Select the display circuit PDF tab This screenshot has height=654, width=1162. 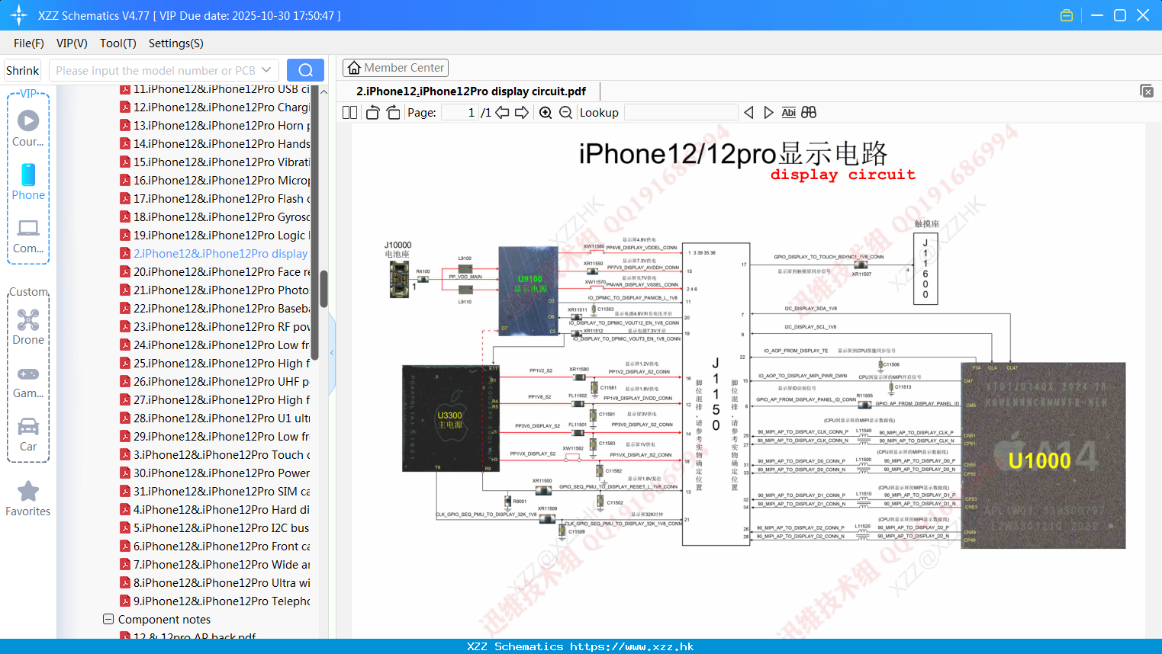[x=471, y=91]
